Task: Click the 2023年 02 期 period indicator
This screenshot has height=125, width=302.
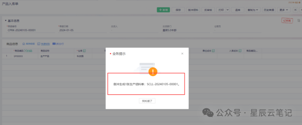Action: click(294, 3)
